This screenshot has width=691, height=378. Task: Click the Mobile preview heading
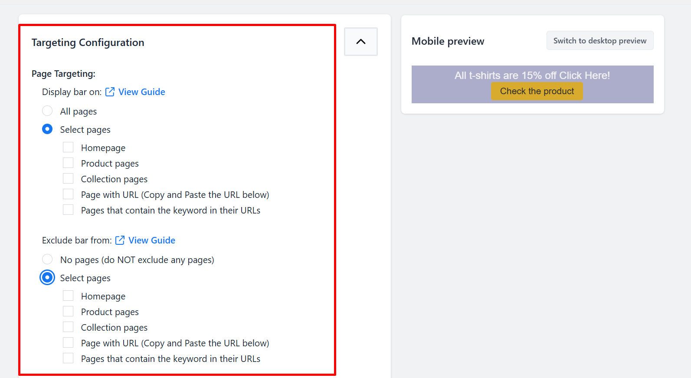tap(448, 41)
